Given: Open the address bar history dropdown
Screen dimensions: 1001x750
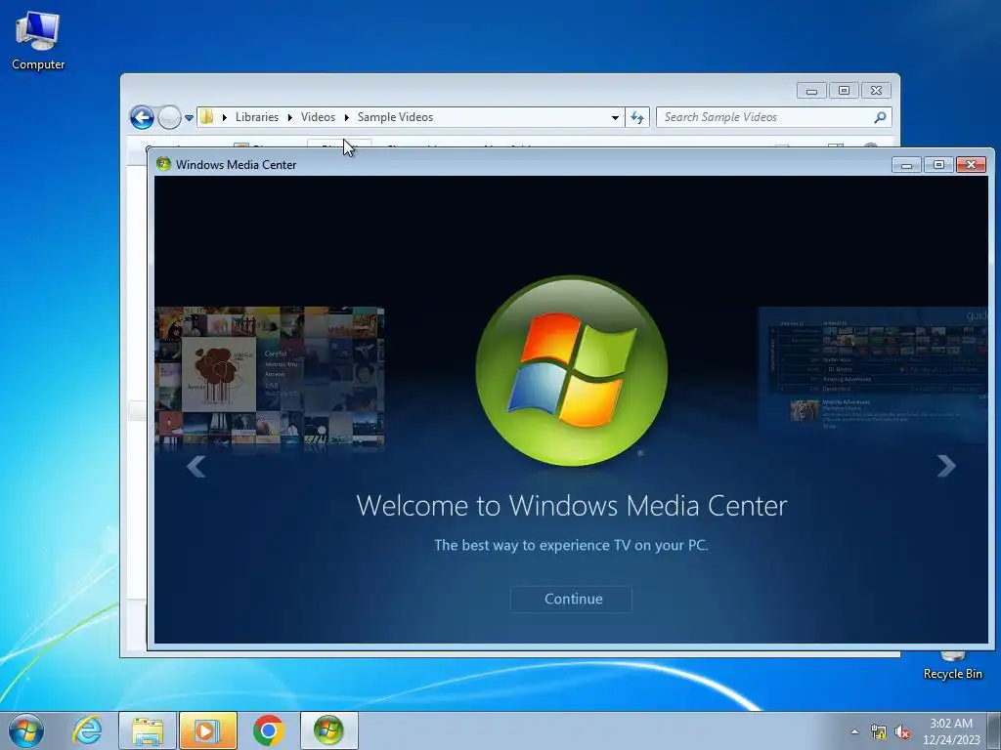Looking at the screenshot, I should coord(615,117).
